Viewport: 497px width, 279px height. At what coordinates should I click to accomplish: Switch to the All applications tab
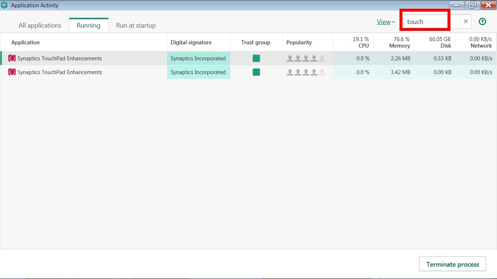coord(40,25)
